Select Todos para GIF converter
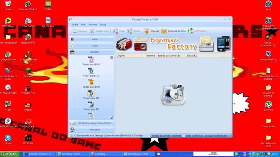280x157 pixels. (91, 95)
